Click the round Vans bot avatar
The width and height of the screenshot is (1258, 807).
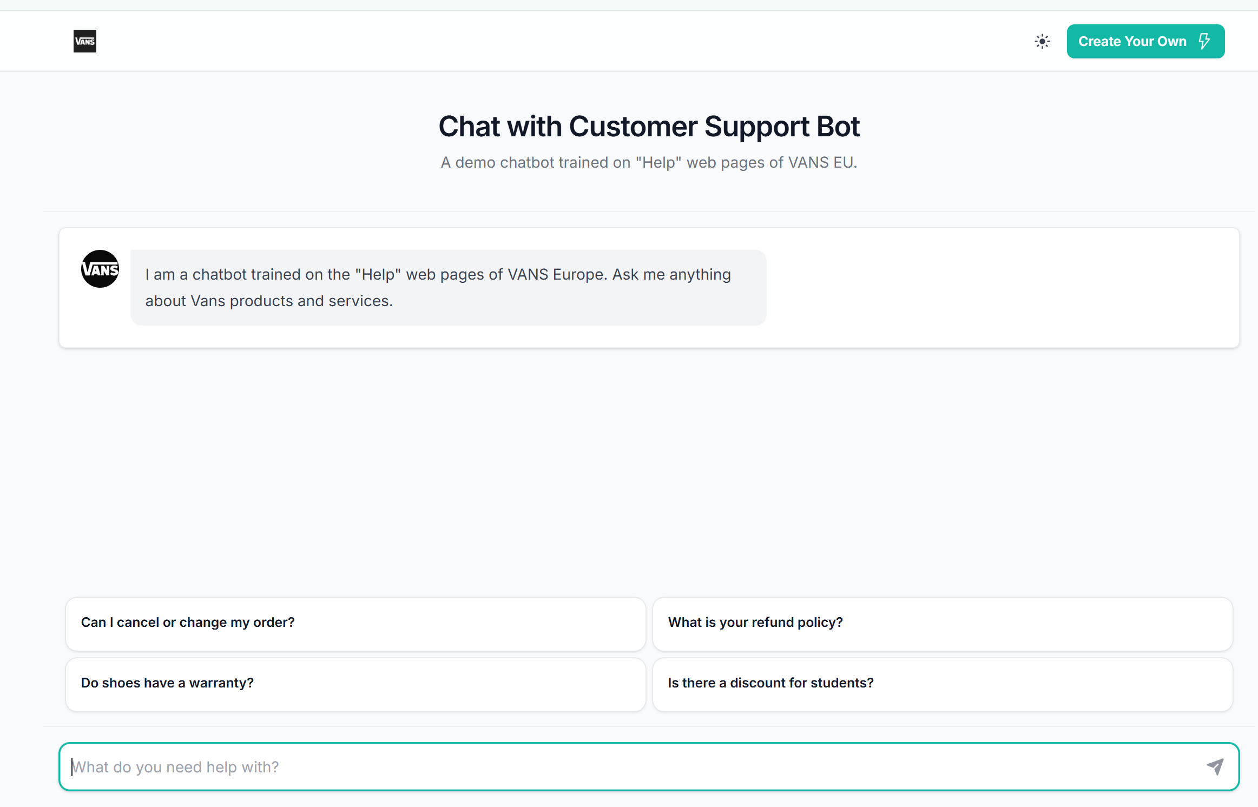pos(100,269)
